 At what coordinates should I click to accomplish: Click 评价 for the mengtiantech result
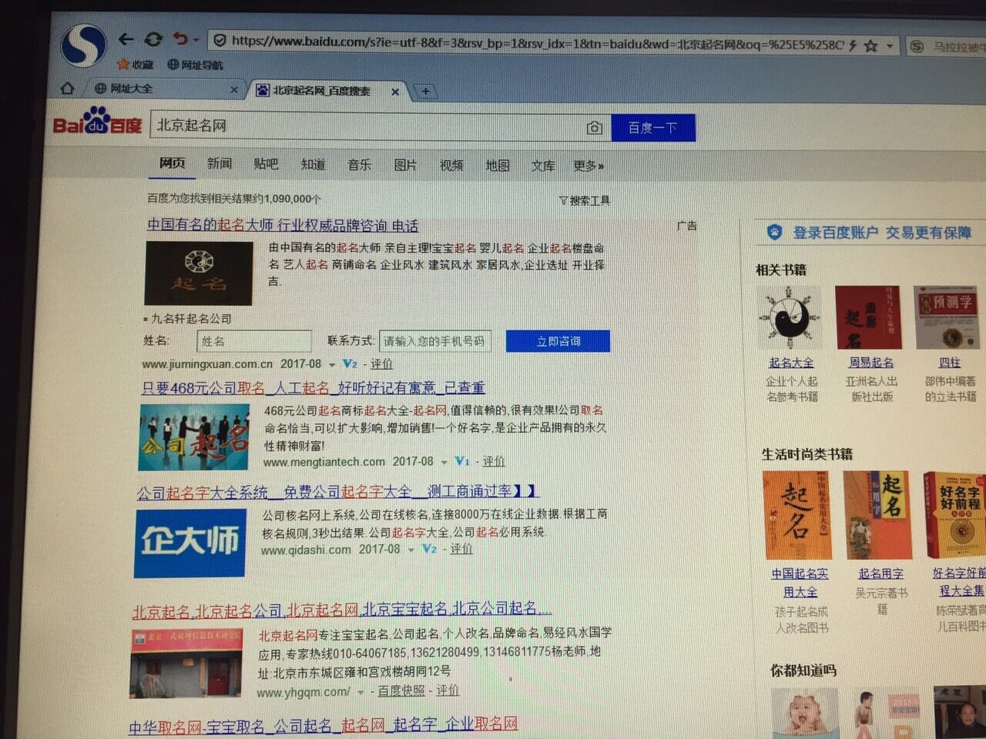tap(494, 461)
